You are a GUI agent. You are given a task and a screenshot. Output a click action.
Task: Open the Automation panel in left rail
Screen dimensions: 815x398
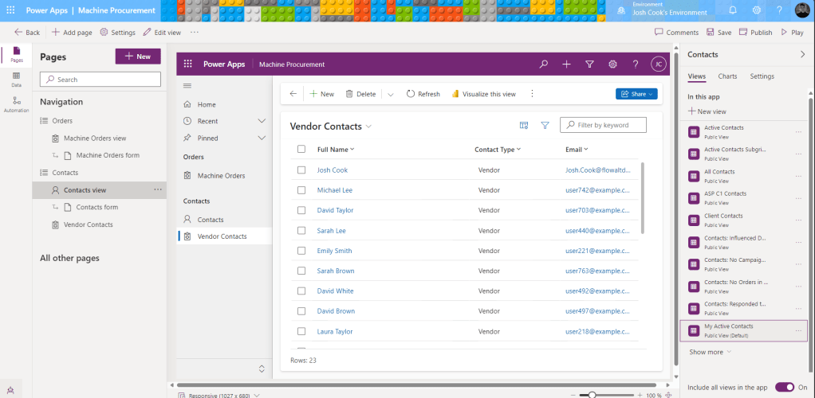point(16,103)
